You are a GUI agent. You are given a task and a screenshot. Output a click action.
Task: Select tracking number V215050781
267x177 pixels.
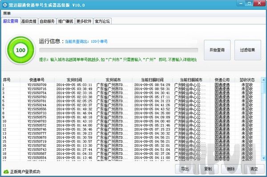pos(37,101)
